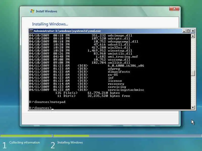Click the Installing Windows progress bar

pyautogui.click(x=128, y=136)
